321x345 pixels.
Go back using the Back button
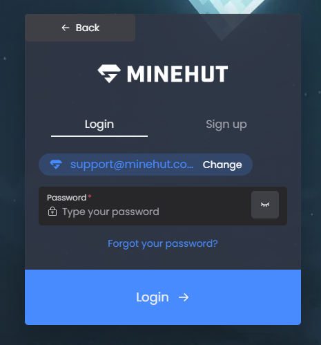(x=80, y=28)
